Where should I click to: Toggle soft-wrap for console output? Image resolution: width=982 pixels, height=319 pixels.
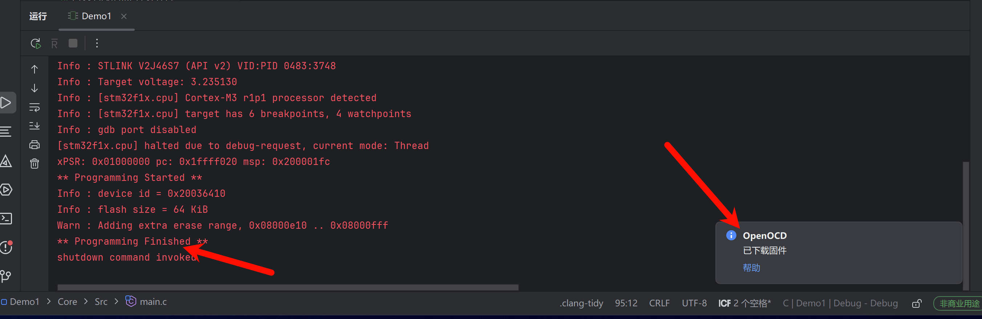(34, 107)
